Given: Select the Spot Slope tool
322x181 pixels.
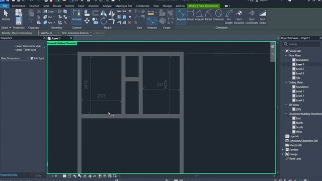Looking at the screenshot, I should [263, 17].
